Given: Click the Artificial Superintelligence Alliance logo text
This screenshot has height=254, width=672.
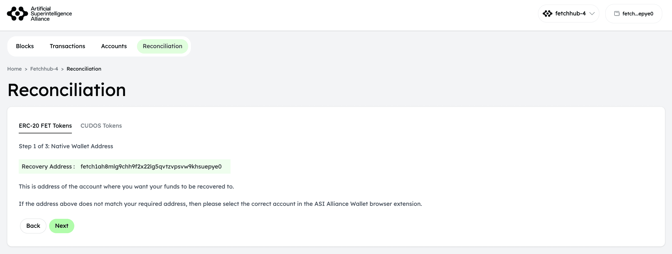Looking at the screenshot, I should coord(51,14).
